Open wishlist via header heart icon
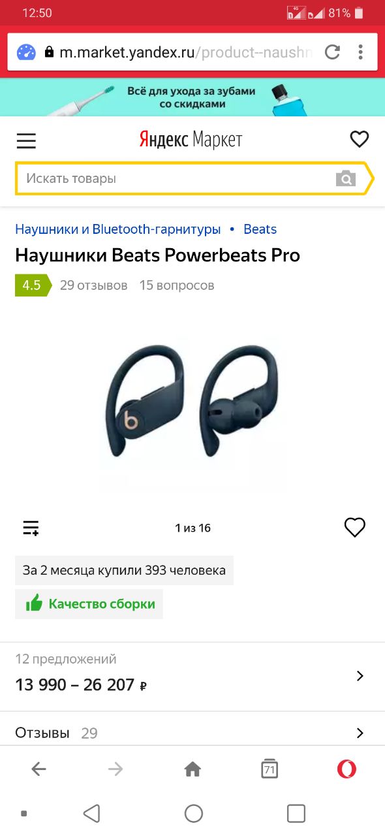The height and width of the screenshot is (836, 385). (360, 139)
